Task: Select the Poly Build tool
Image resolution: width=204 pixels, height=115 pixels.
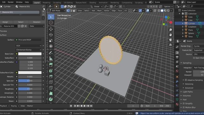Action: 51,94
